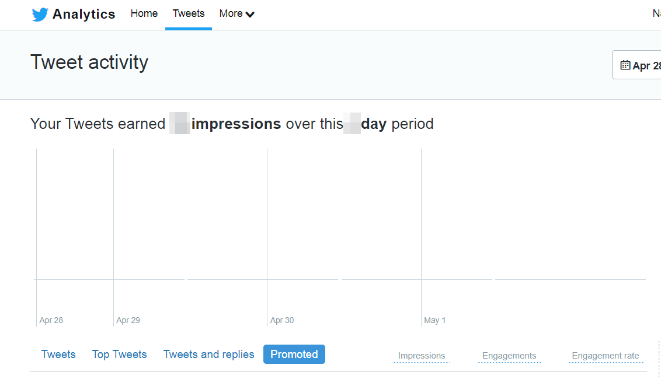Click the calendar icon in the date picker
661x379 pixels.
pyautogui.click(x=625, y=65)
